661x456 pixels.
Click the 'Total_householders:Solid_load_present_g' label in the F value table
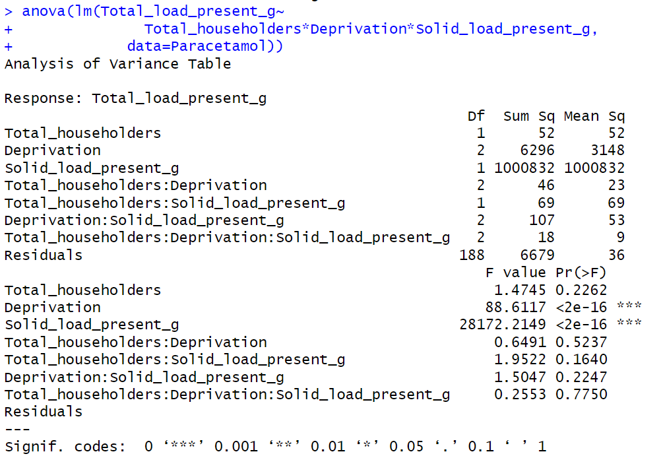click(x=175, y=360)
